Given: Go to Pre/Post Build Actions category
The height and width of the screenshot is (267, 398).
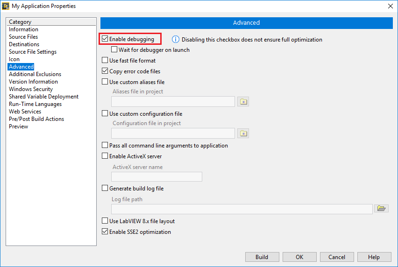Looking at the screenshot, I should coord(36,119).
